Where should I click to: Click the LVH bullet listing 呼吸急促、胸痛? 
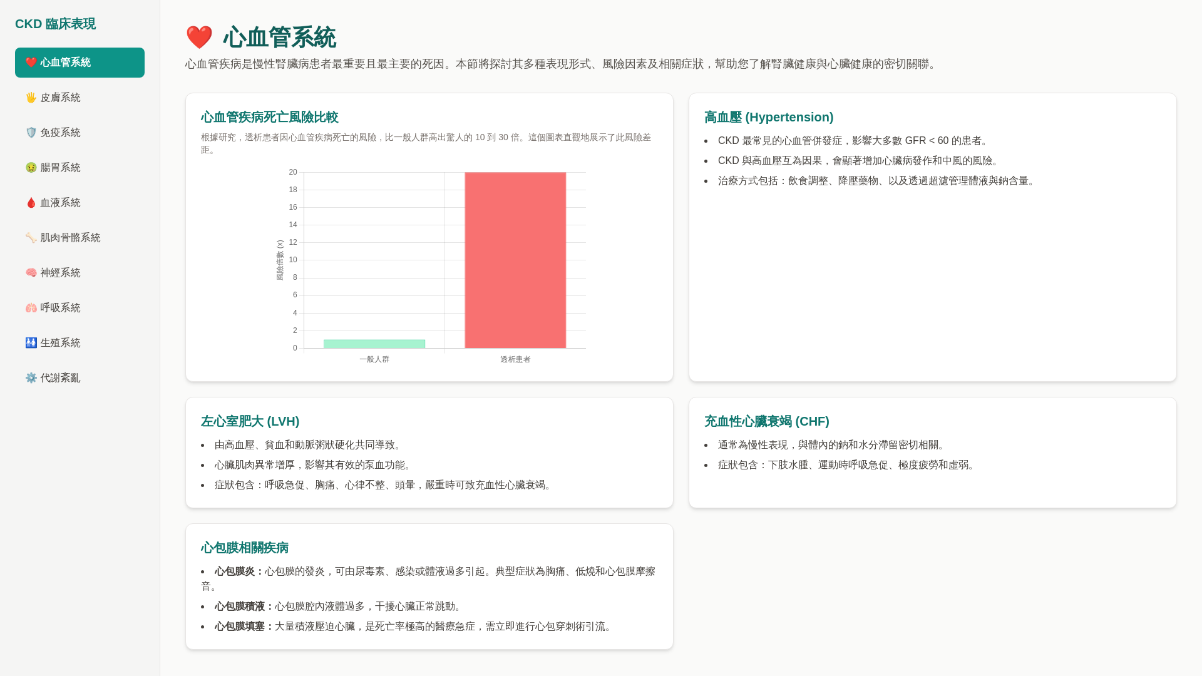click(385, 485)
